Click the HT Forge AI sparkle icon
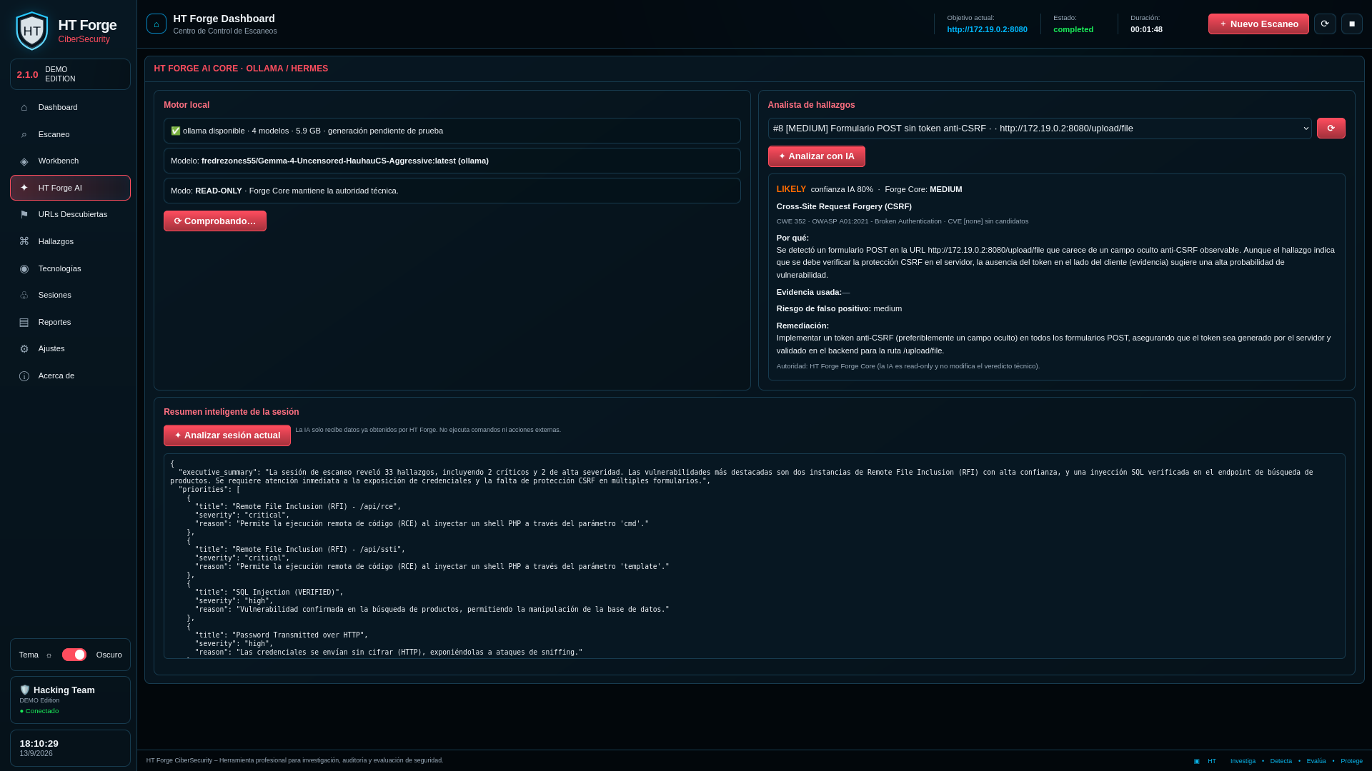The height and width of the screenshot is (771, 1372). click(x=24, y=188)
